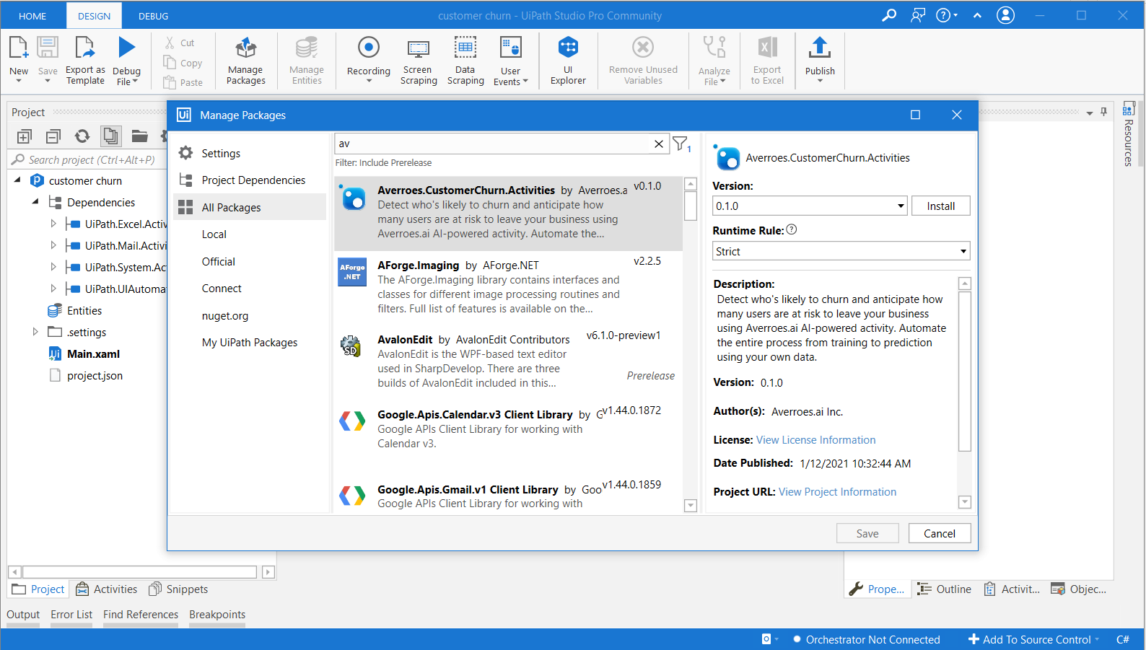Expand UiPath.Excel.Activities dependency

click(53, 224)
